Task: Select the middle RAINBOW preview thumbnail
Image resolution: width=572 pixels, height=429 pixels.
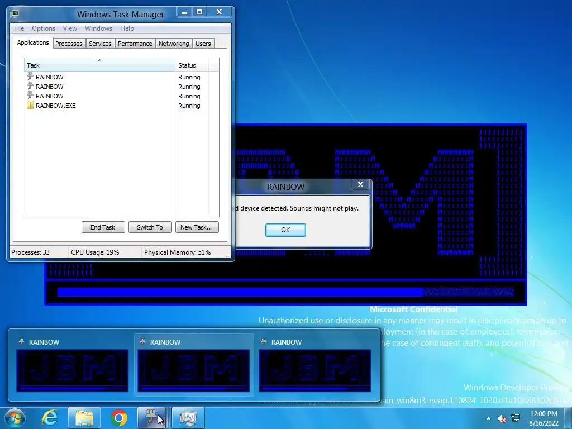Action: point(194,365)
